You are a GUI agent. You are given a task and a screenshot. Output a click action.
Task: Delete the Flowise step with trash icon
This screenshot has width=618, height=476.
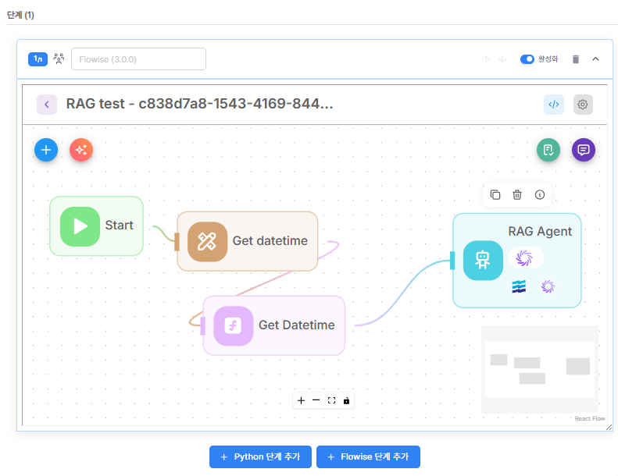click(576, 59)
